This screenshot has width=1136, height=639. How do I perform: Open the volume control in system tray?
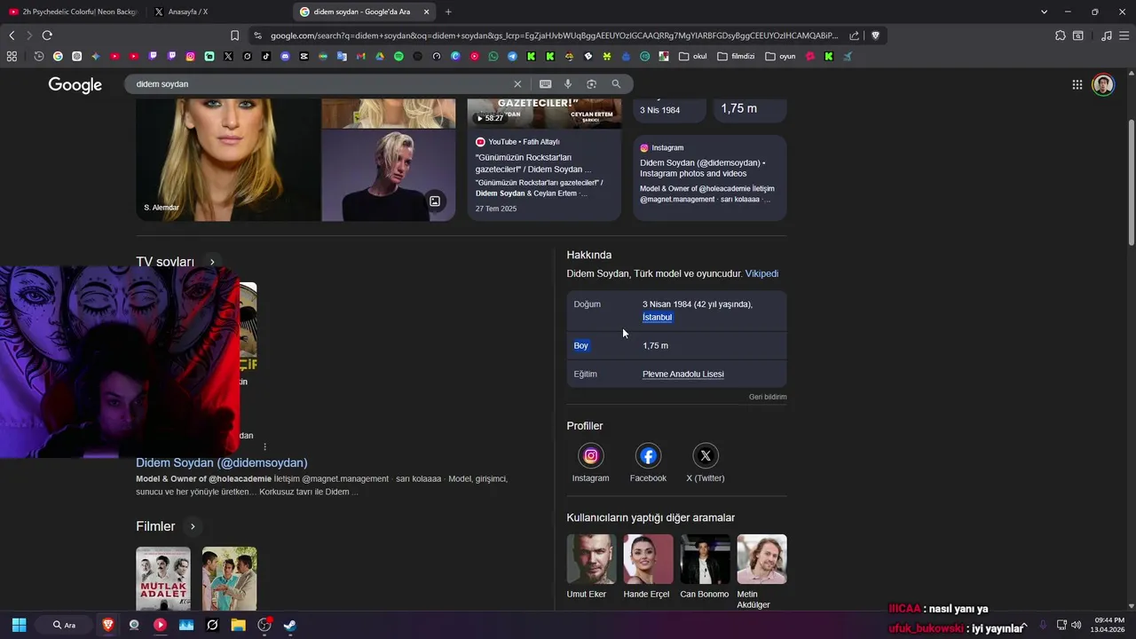[x=1076, y=625]
